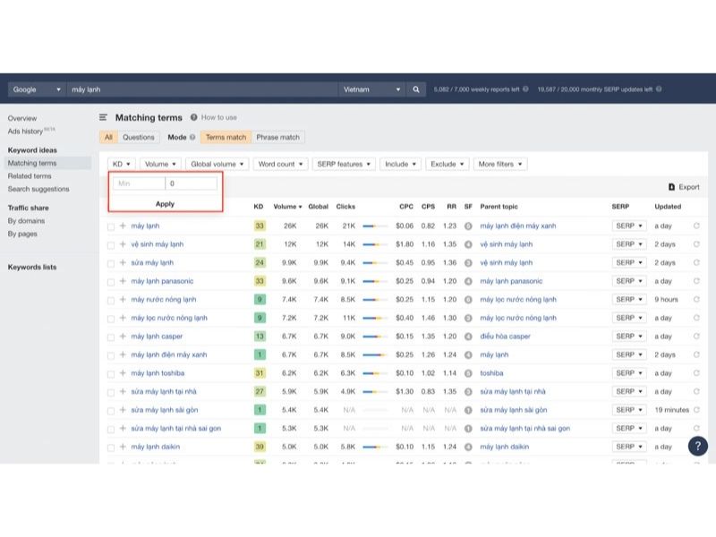Check the box for máy lạnh panasonic
This screenshot has width=716, height=537.
pyautogui.click(x=111, y=282)
